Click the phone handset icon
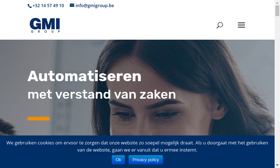Screen dimensions: 280x168 30,6
